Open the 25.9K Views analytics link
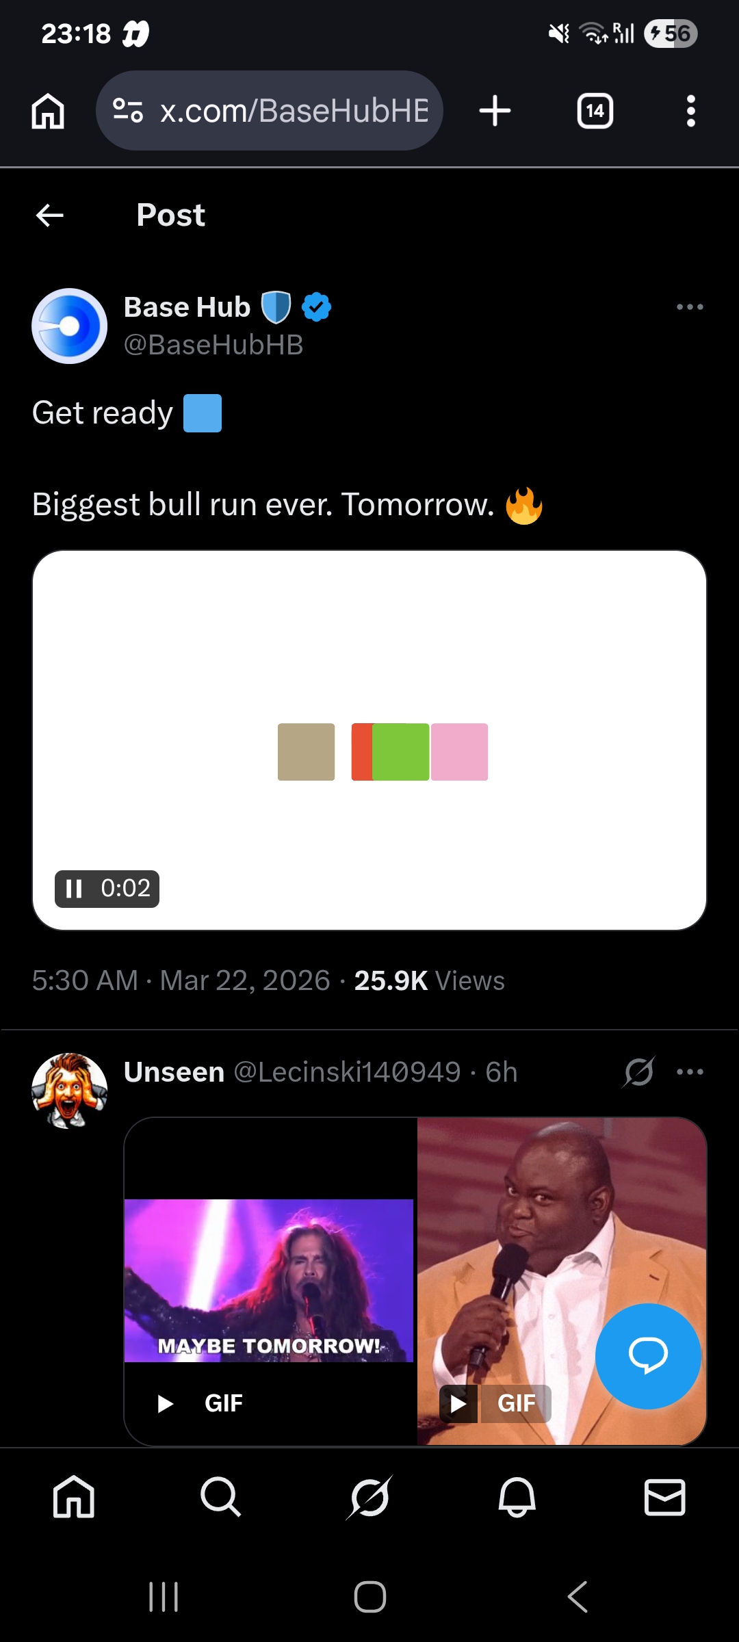 pos(429,981)
